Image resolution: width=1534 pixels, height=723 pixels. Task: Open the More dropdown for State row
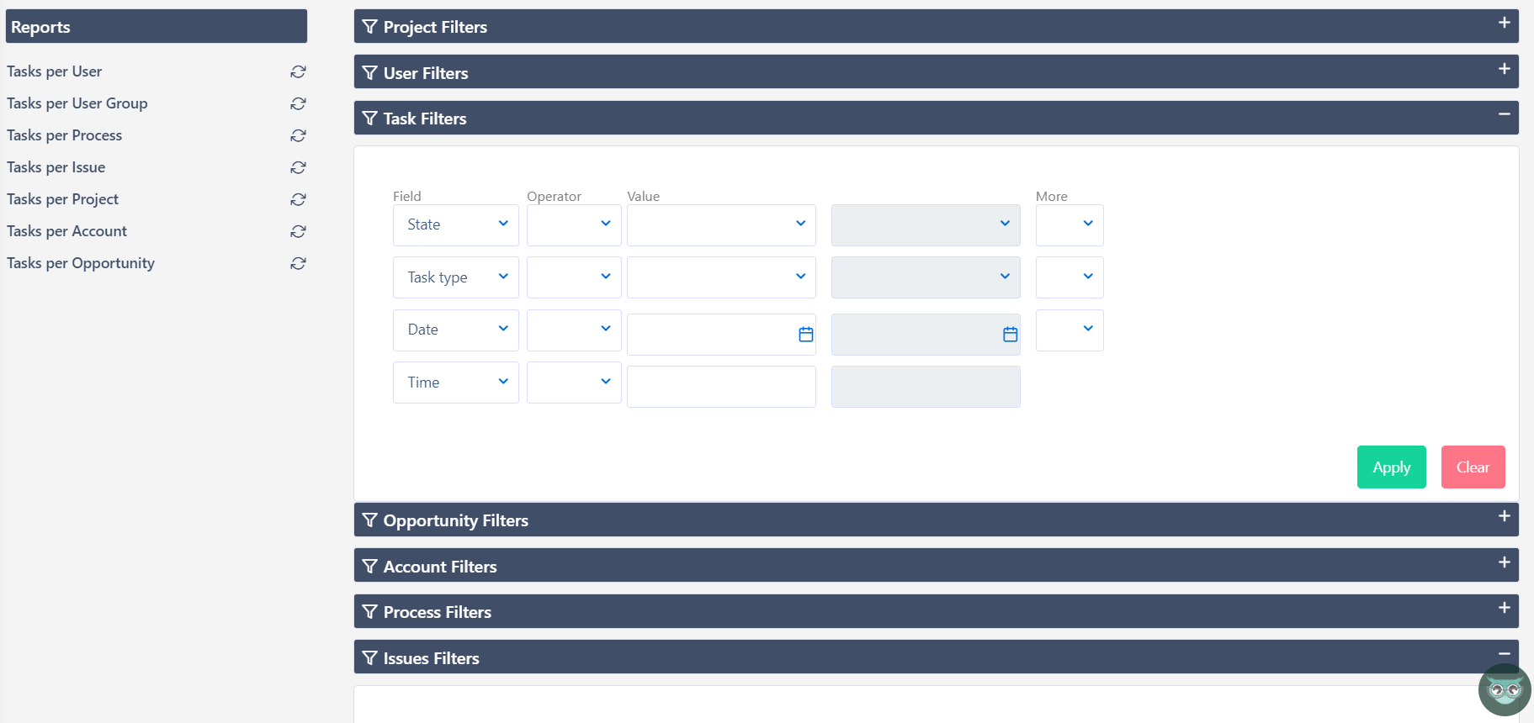pyautogui.click(x=1070, y=225)
